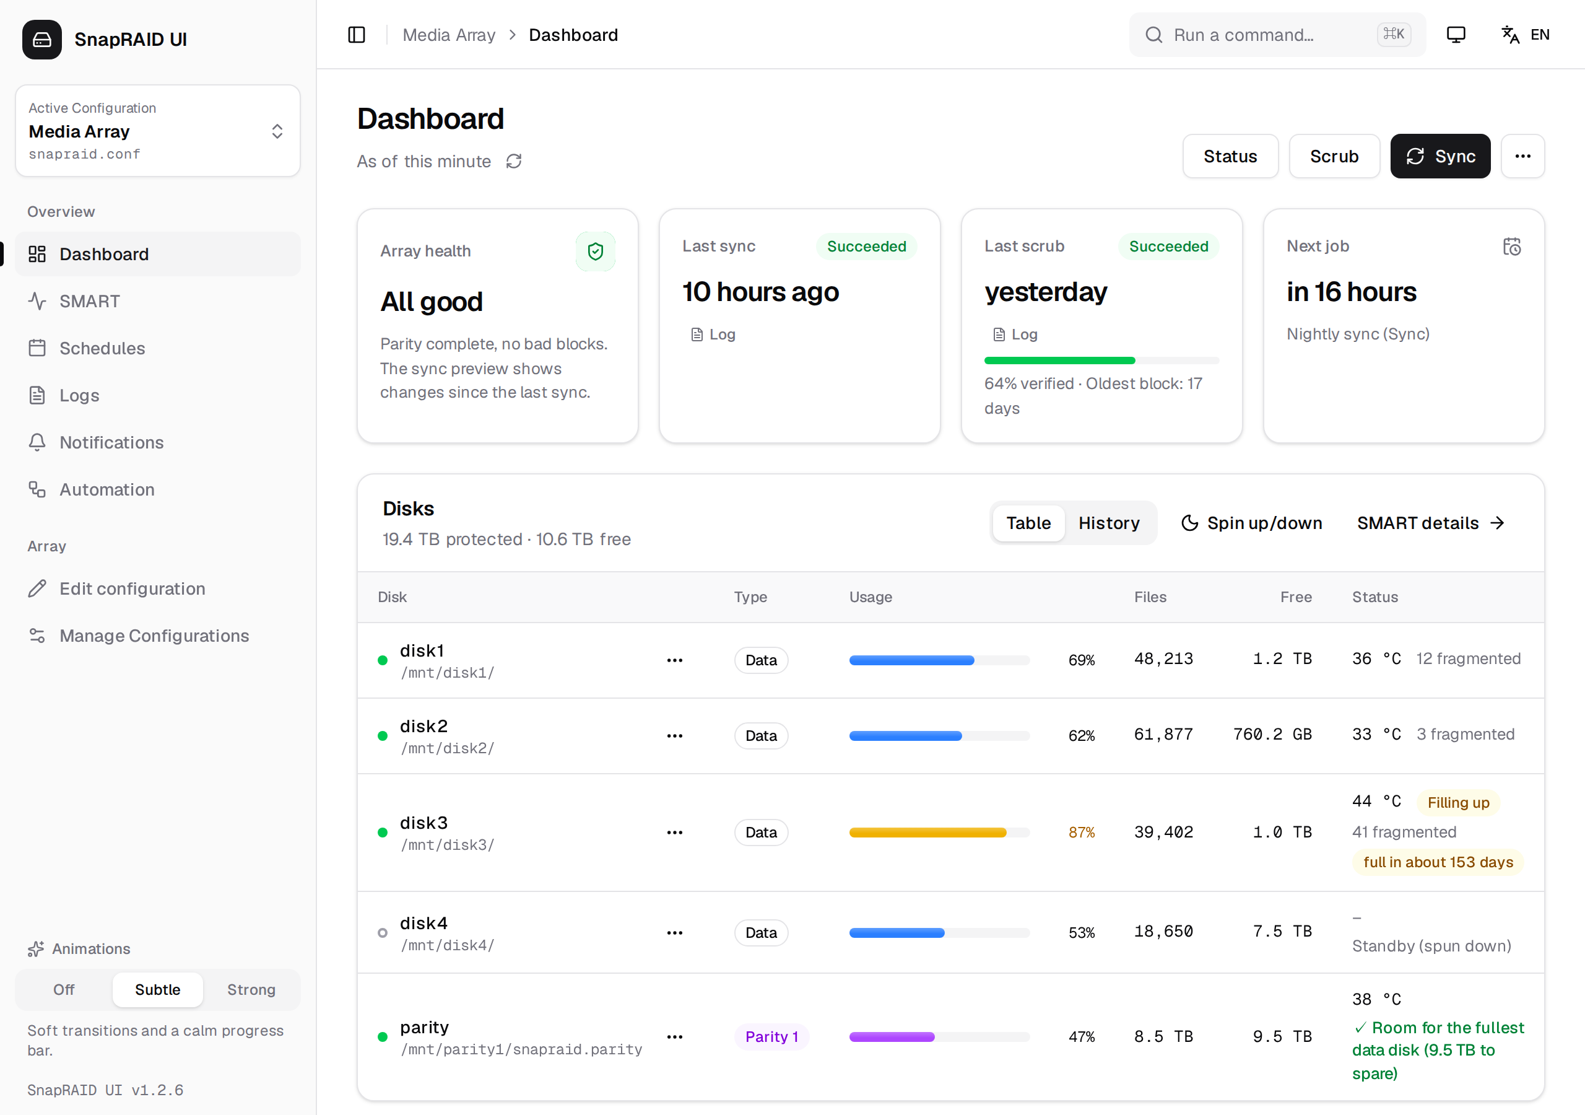
Task: Follow the SMART details link
Action: pyautogui.click(x=1430, y=523)
